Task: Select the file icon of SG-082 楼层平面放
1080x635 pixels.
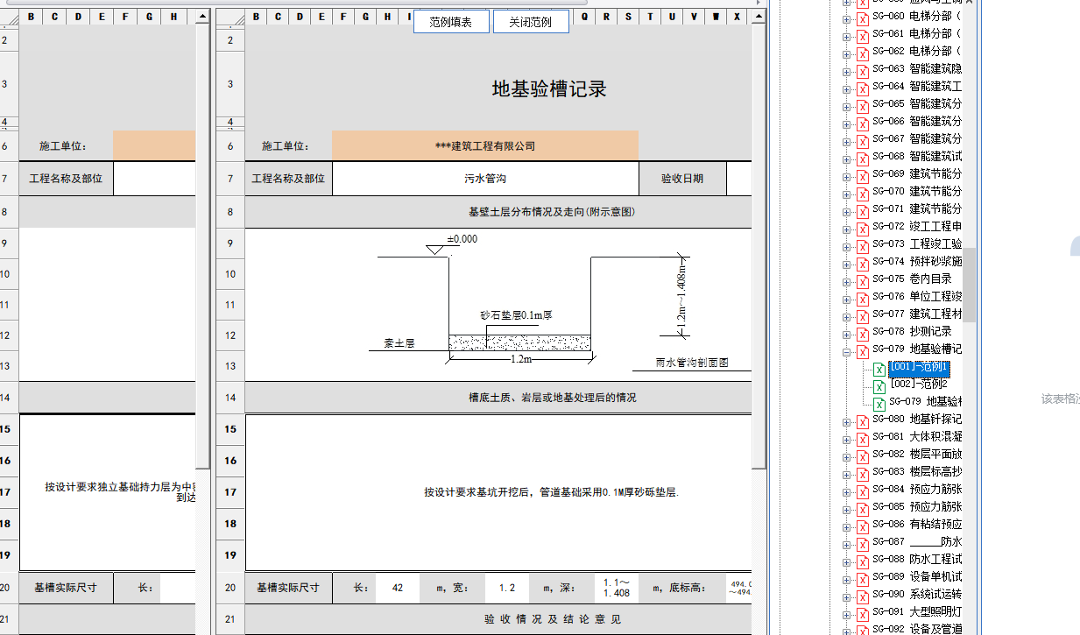Action: 862,456
